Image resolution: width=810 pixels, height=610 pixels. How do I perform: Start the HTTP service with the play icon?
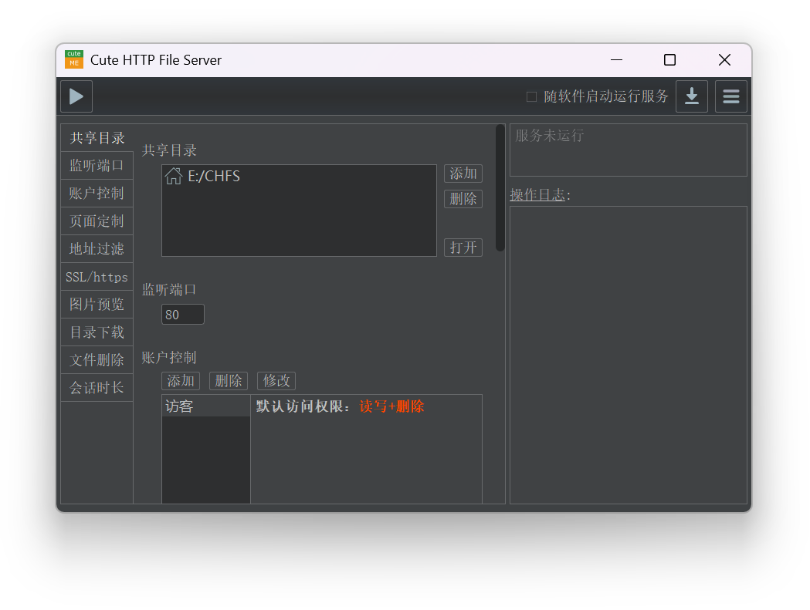76,96
